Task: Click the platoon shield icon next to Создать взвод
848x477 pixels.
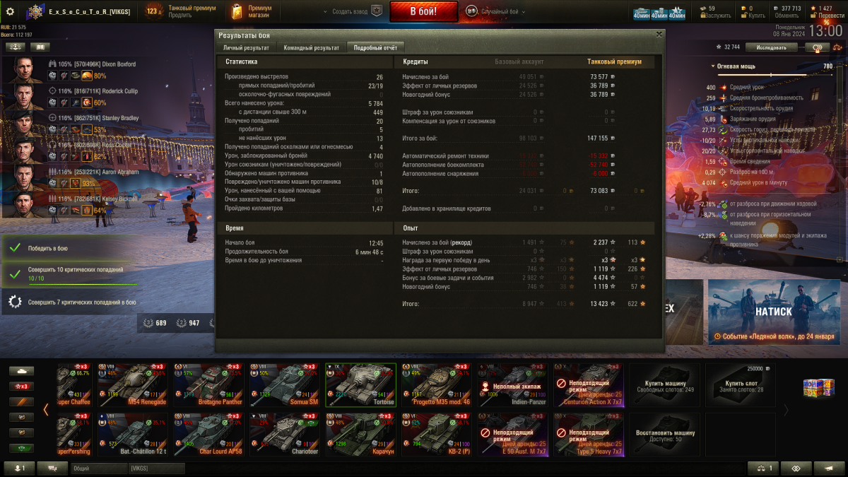Action: [377, 11]
